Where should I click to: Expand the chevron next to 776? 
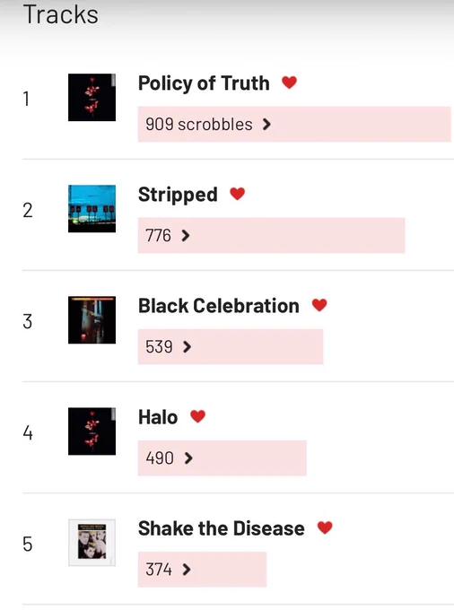click(x=186, y=235)
